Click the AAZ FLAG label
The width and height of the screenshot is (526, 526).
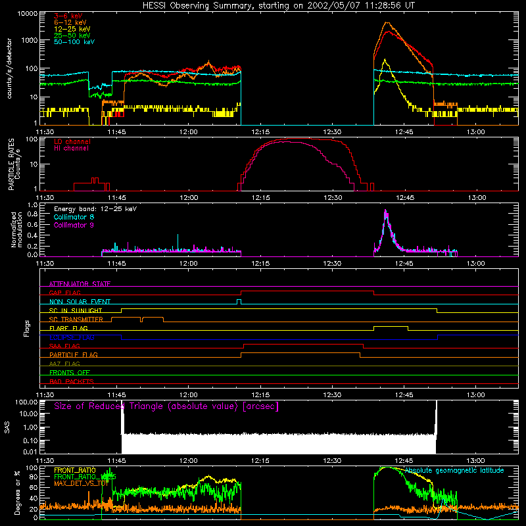64,364
